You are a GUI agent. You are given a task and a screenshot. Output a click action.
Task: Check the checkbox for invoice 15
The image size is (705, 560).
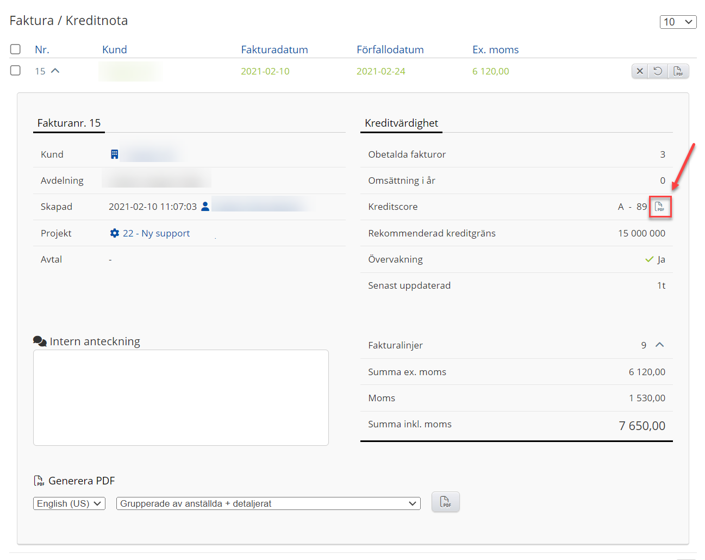tap(16, 71)
